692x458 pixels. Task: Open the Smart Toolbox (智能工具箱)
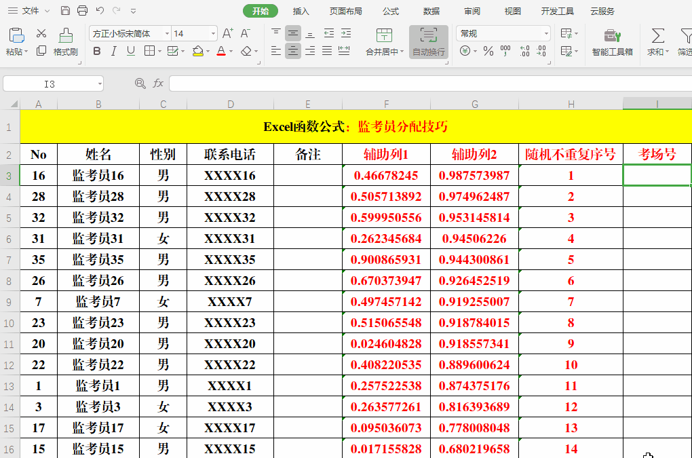(x=612, y=41)
